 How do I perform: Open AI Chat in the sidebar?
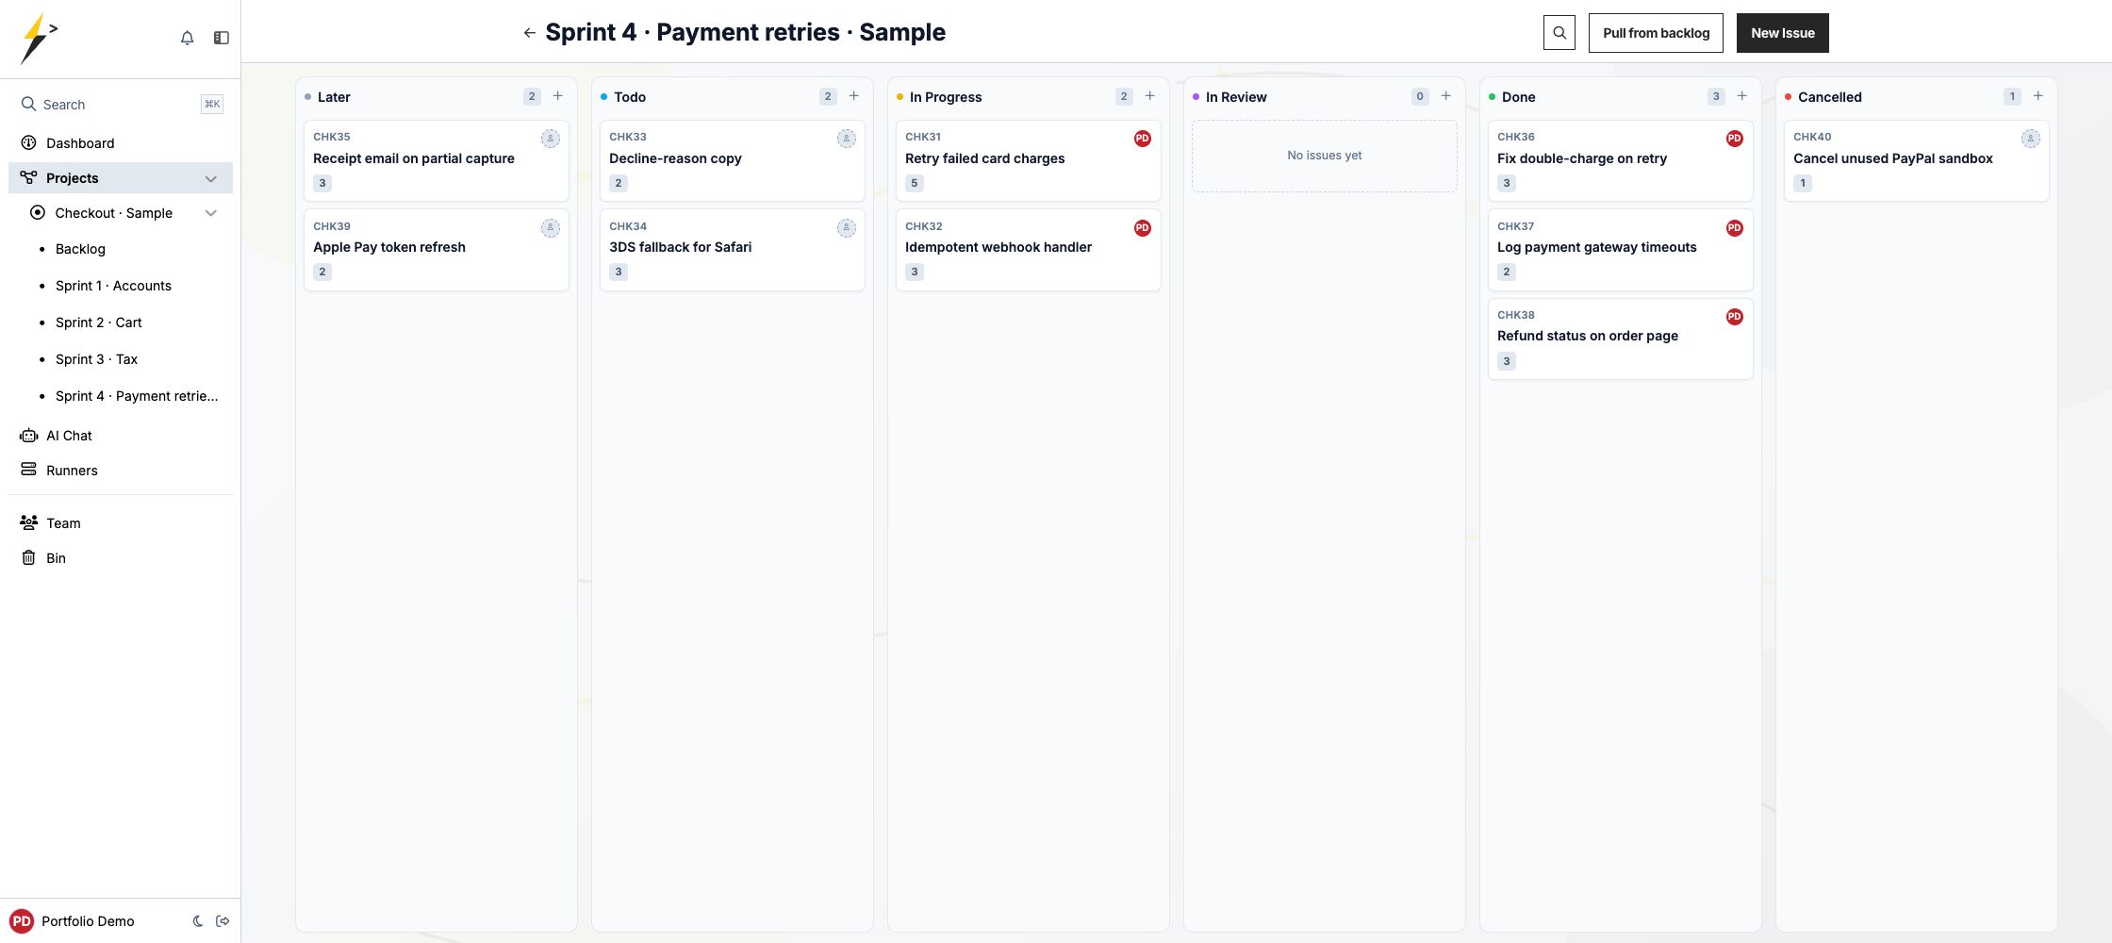click(x=121, y=436)
